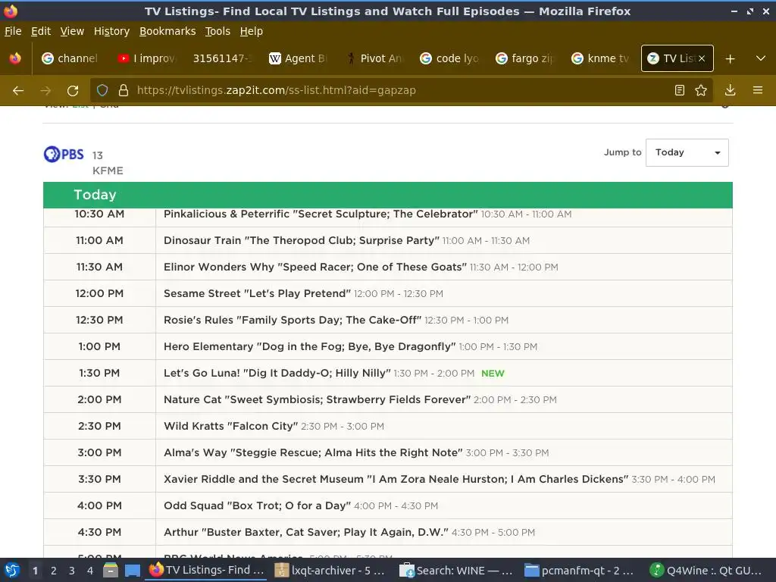This screenshot has width=776, height=582.
Task: Open a new tab with the plus button
Action: click(730, 59)
